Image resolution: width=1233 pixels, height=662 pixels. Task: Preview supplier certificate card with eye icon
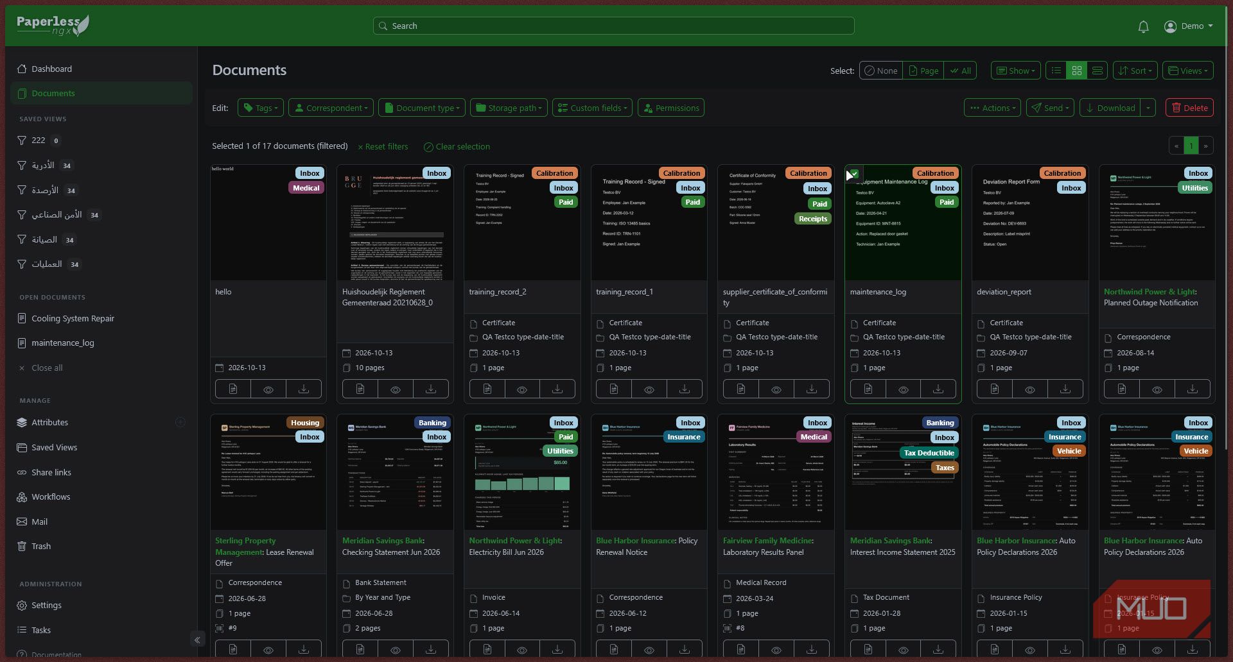point(776,389)
